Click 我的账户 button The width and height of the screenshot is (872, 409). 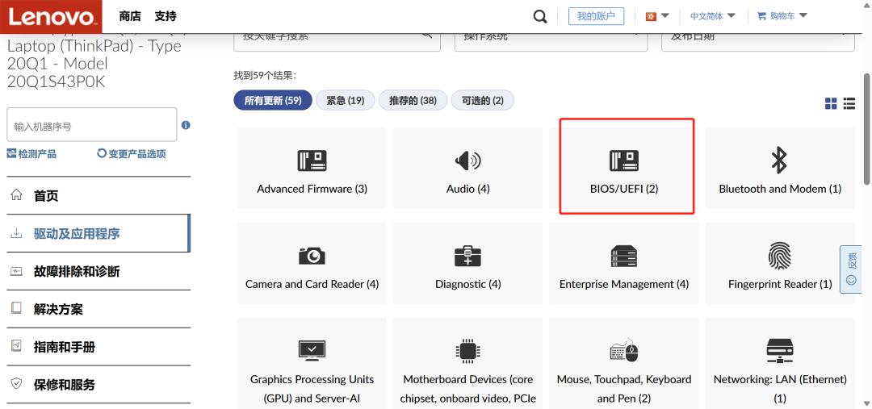(x=596, y=16)
